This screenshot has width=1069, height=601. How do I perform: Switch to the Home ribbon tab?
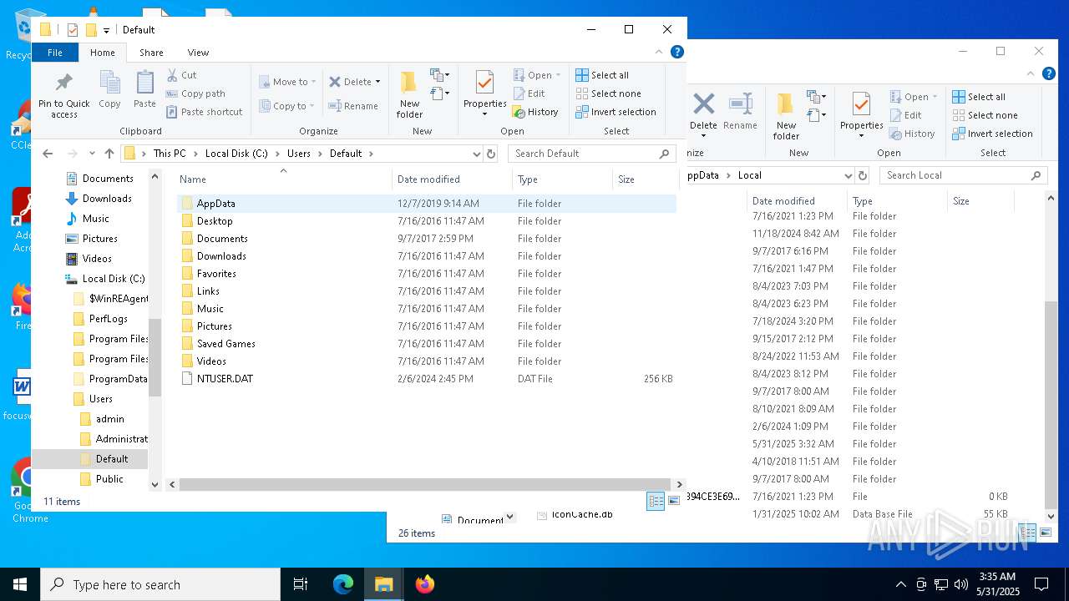tap(103, 52)
